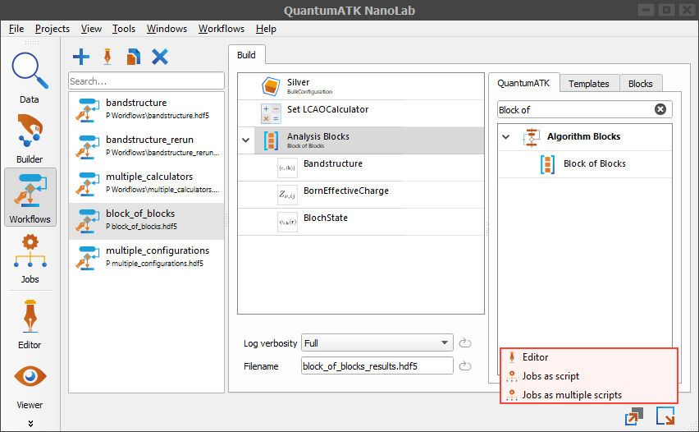699x432 pixels.
Task: Switch to the QuantumATK tab
Action: click(523, 84)
